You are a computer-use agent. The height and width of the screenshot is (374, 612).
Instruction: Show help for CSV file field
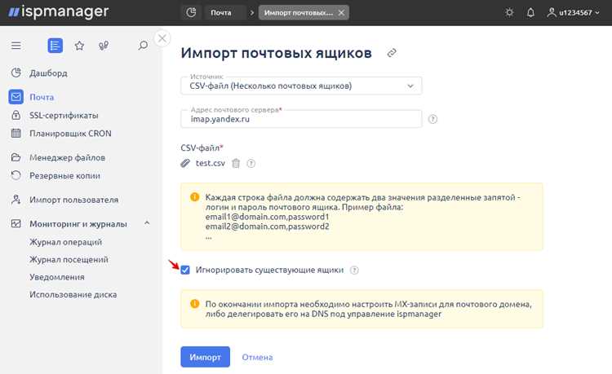[251, 163]
